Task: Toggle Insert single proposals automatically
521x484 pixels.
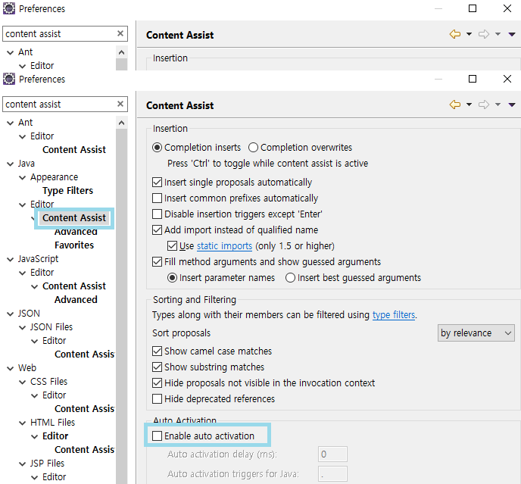Action: point(157,183)
